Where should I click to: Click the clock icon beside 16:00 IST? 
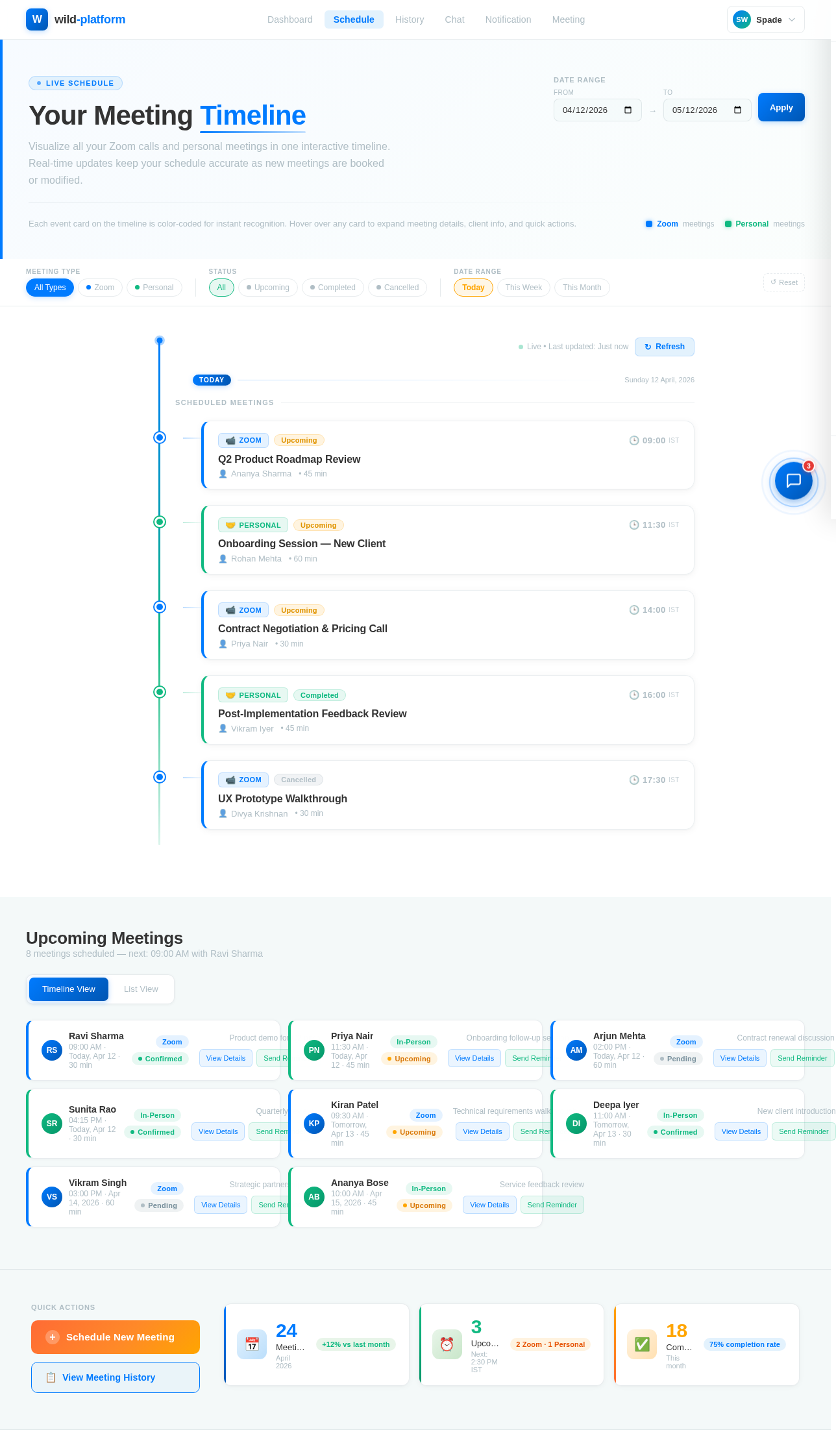(x=634, y=695)
